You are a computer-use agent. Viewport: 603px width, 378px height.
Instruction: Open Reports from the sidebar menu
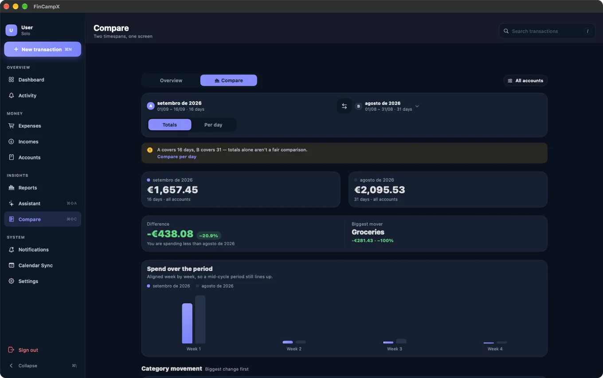point(43,188)
